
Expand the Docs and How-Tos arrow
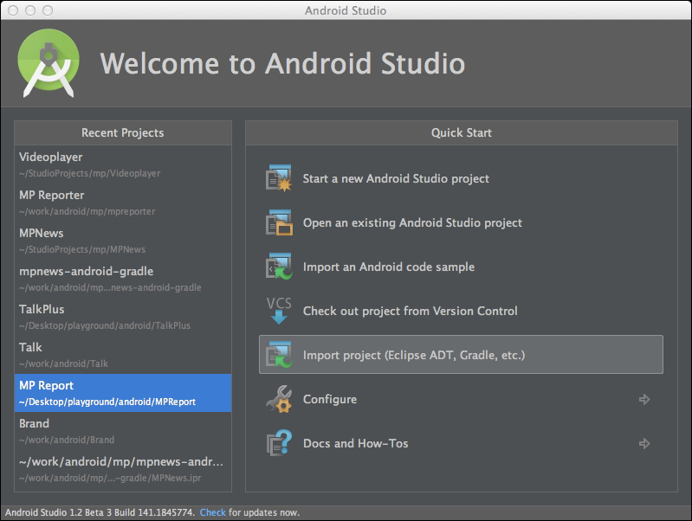pyautogui.click(x=644, y=443)
